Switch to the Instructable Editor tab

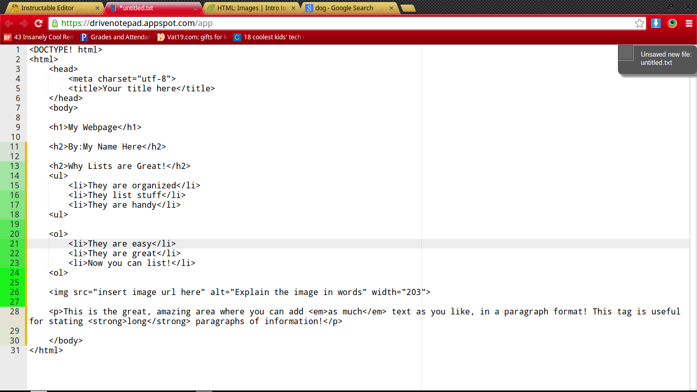(x=54, y=8)
